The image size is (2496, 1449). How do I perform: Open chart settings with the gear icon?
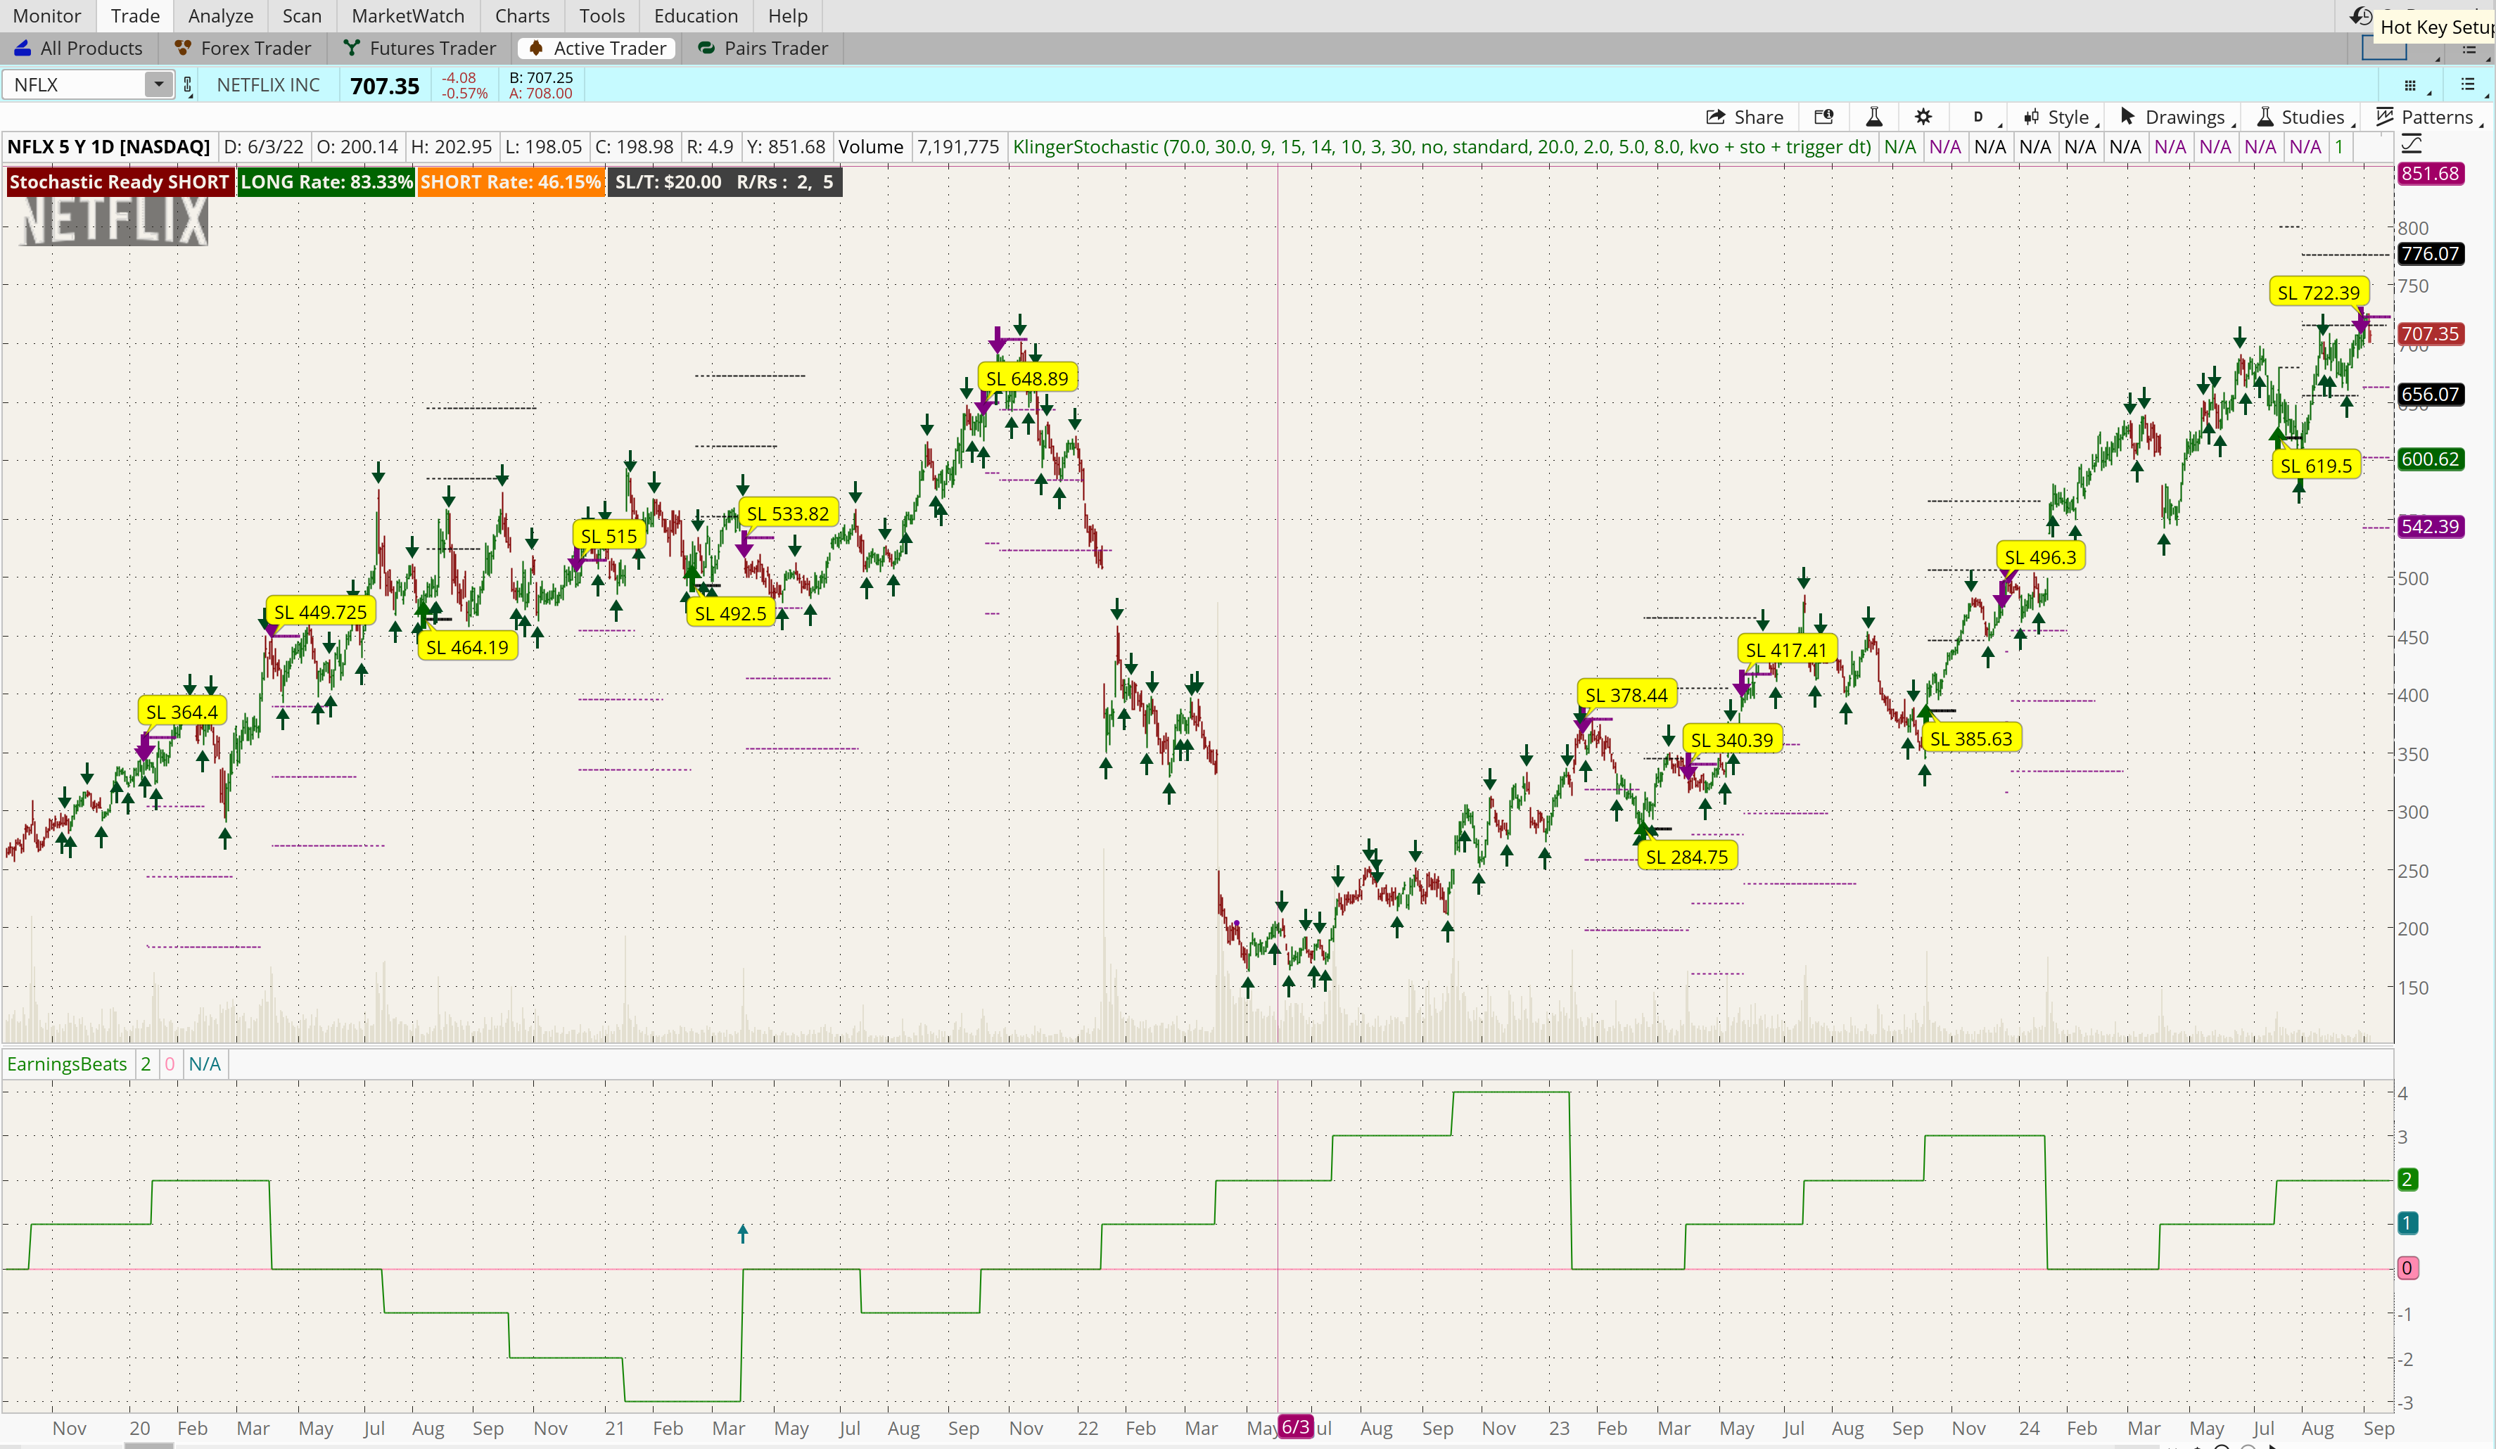point(1923,117)
